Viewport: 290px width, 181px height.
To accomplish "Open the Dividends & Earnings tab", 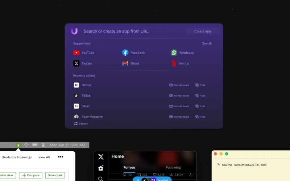I will 17,157.
